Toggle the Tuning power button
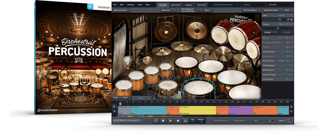 [x=287, y=24]
